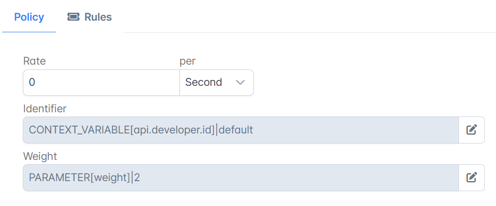Select the 0 value in Rate field

click(x=32, y=82)
